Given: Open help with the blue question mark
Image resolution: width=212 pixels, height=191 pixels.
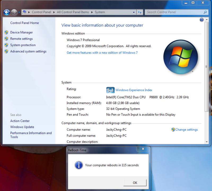Looking at the screenshot, I should click(x=202, y=20).
